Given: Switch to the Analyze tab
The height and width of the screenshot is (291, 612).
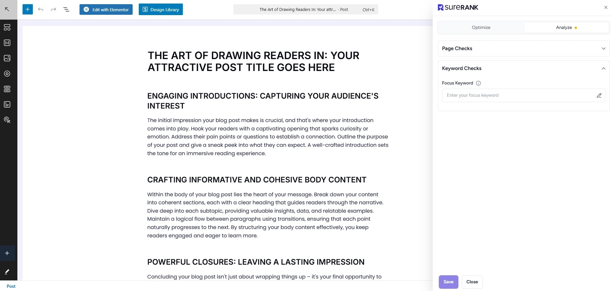Looking at the screenshot, I should 566,27.
